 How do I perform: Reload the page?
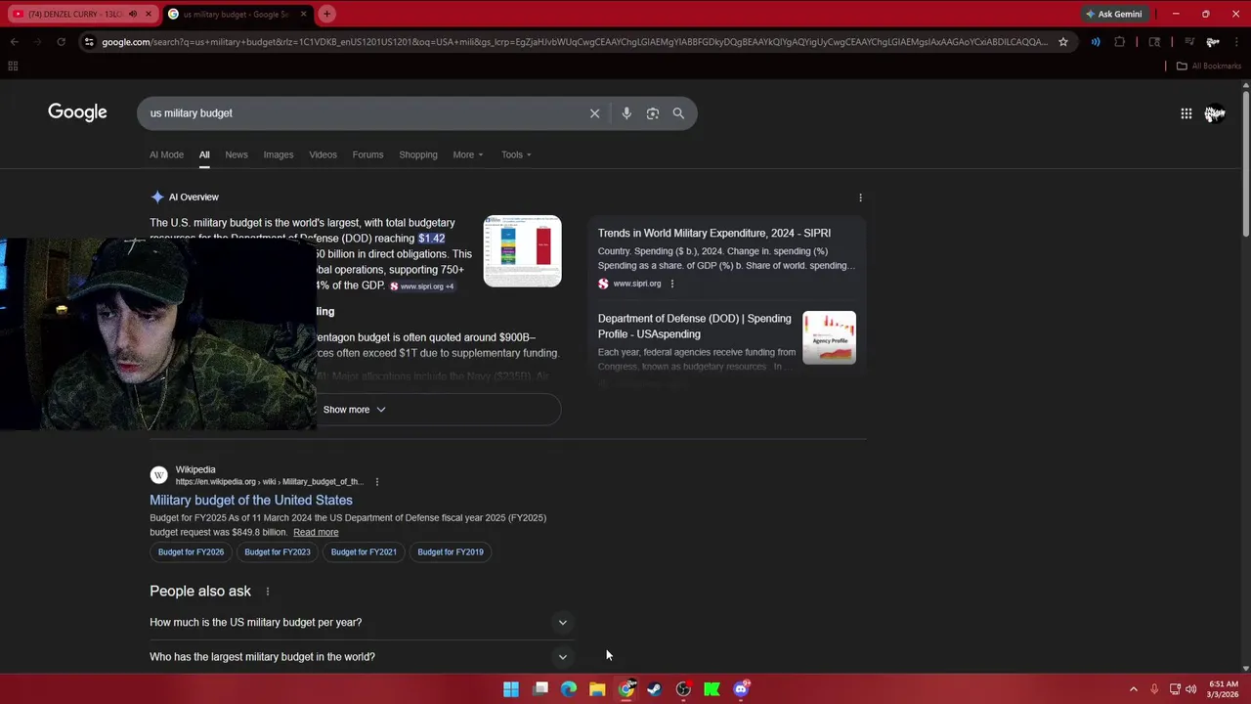pos(61,42)
